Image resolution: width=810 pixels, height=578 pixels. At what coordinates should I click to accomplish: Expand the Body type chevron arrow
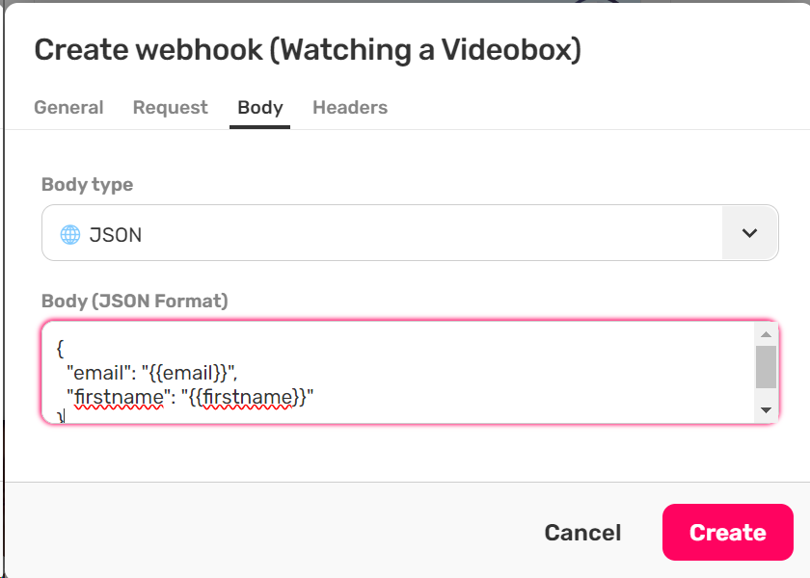pos(749,233)
